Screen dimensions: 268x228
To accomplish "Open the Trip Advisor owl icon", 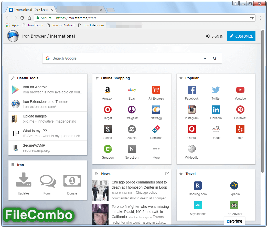I will pyautogui.click(x=234, y=205).
